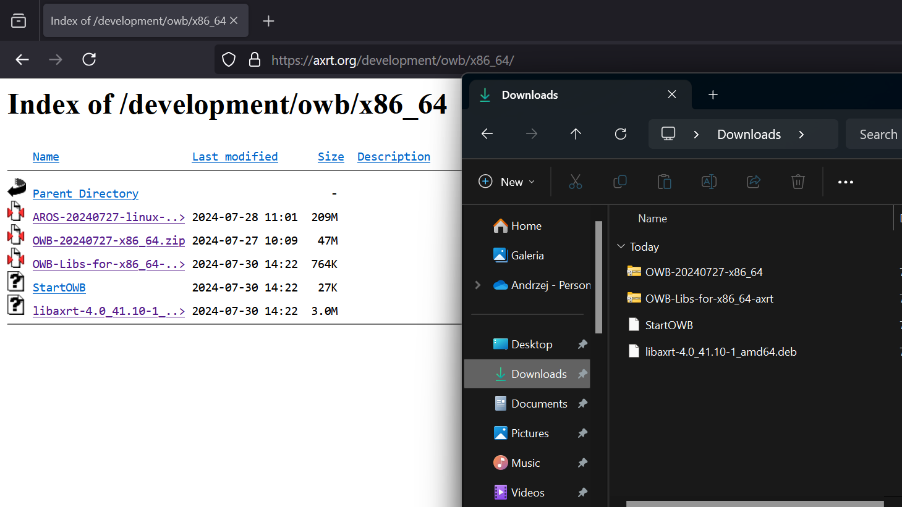Screen dimensions: 902x507
Task: Select OWB-20240727-x86_64 zip folder in Explorer
Action: pos(704,272)
